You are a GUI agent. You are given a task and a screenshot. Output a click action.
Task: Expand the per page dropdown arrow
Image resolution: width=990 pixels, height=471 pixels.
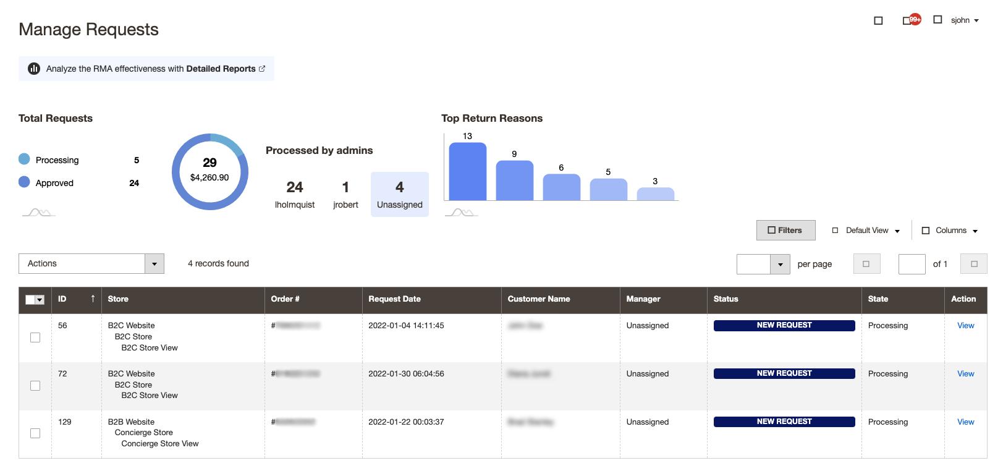pos(780,264)
